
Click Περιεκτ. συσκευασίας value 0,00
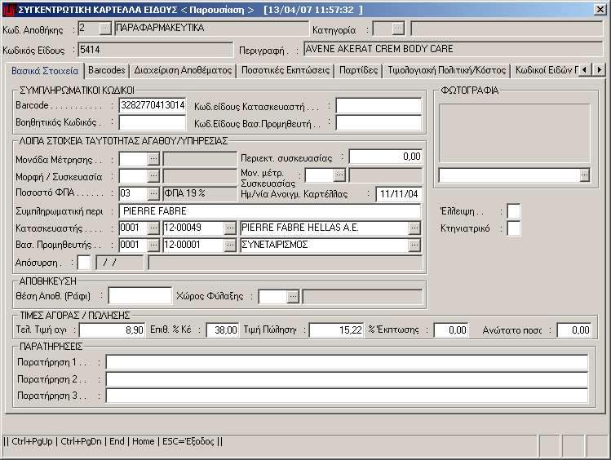[x=385, y=157]
